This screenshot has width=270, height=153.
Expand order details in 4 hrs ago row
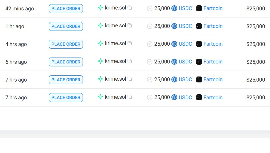150,44
